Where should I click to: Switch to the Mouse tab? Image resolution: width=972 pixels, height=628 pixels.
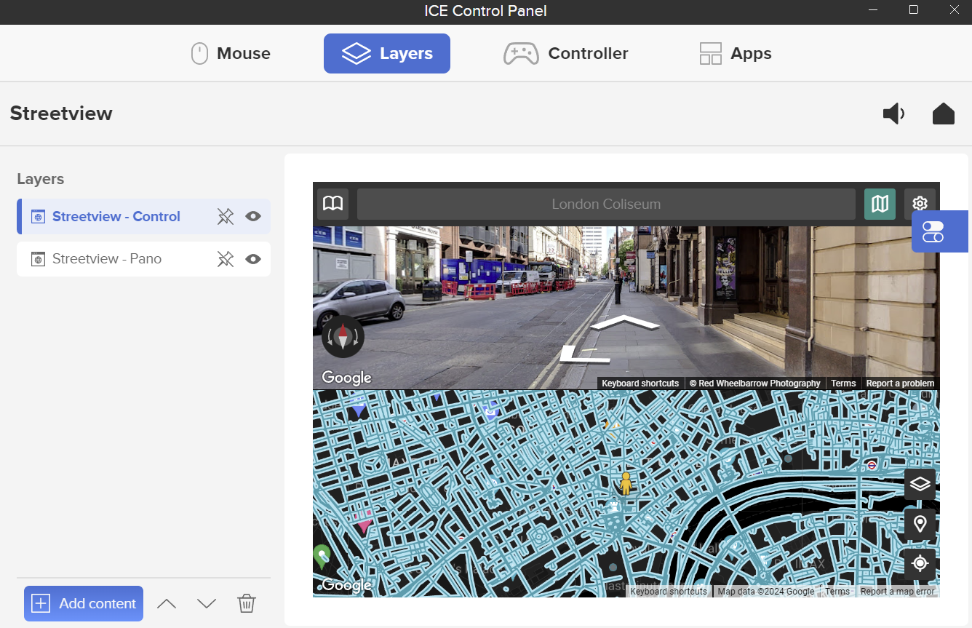click(230, 53)
